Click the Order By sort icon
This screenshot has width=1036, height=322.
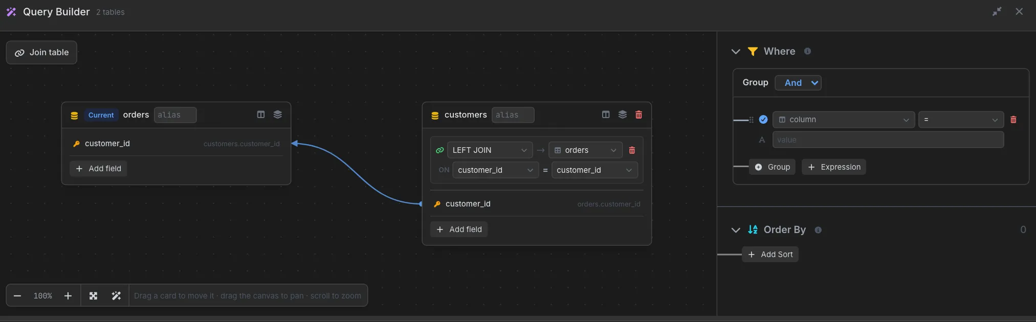[753, 229]
